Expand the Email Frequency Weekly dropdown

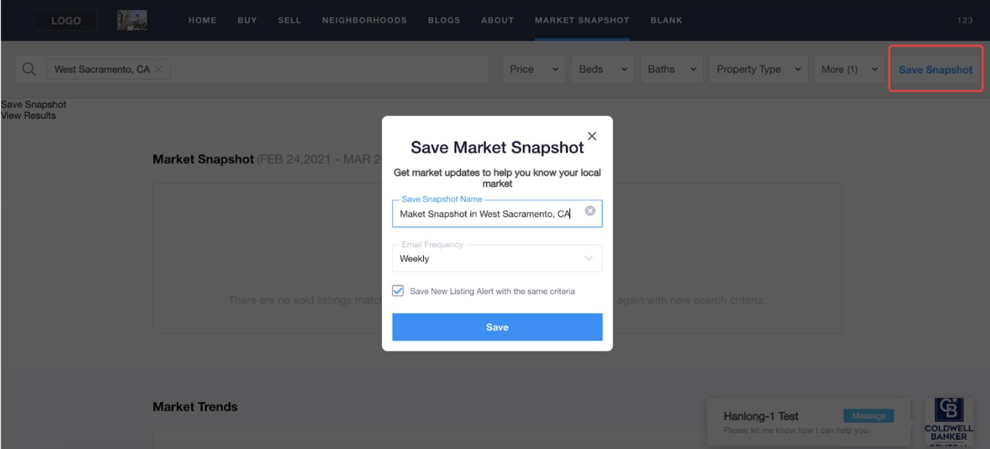click(x=497, y=259)
